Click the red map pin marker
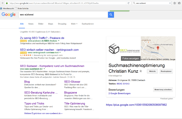182x119 pixels. [x=158, y=48]
